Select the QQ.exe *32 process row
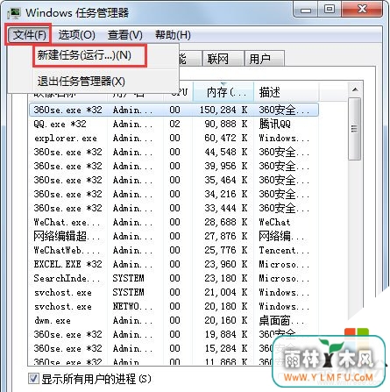The height and width of the screenshot is (392, 390). point(174,124)
